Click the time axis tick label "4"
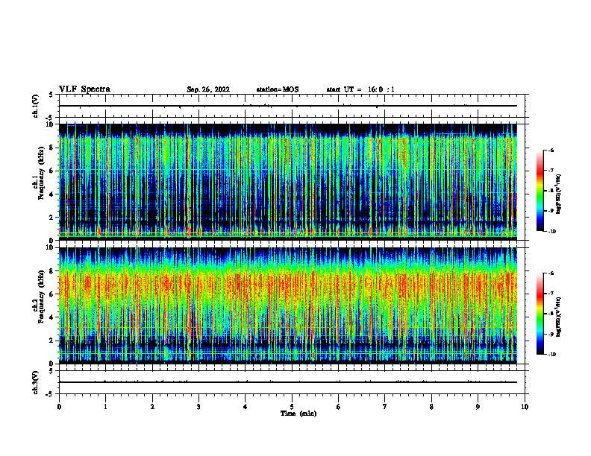Image resolution: width=591 pixels, height=456 pixels. click(246, 407)
